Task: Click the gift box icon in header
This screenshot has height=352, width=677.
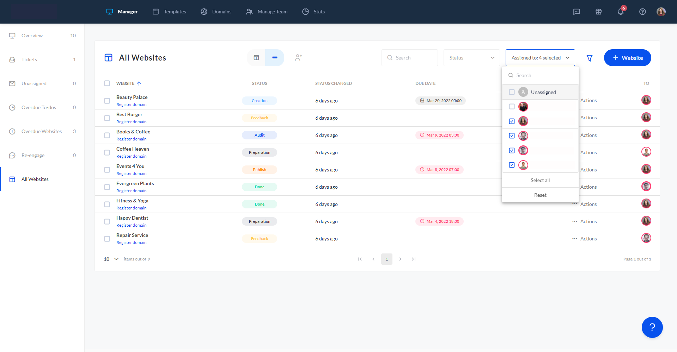Action: (598, 12)
